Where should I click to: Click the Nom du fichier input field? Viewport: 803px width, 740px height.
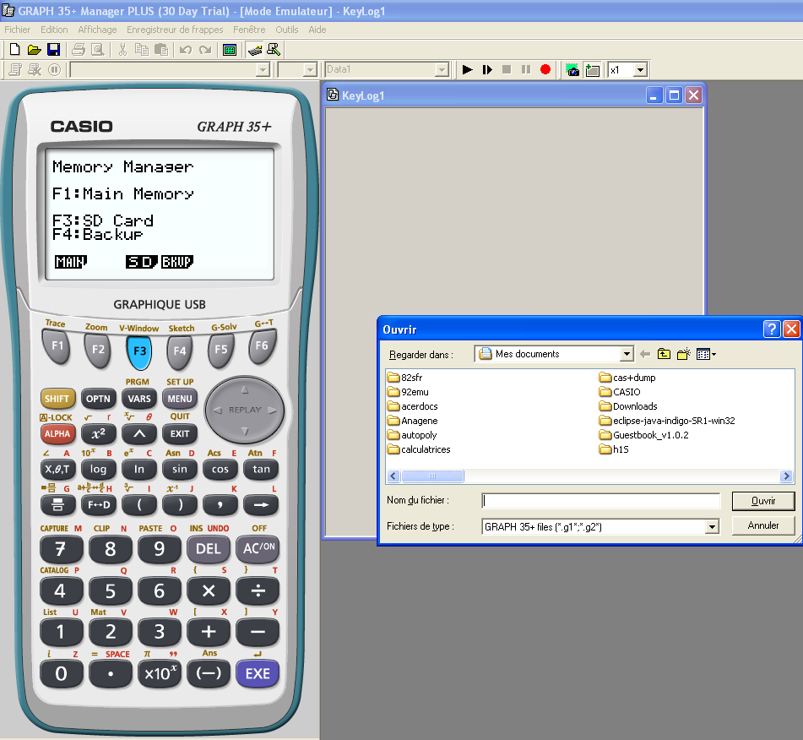pos(600,501)
